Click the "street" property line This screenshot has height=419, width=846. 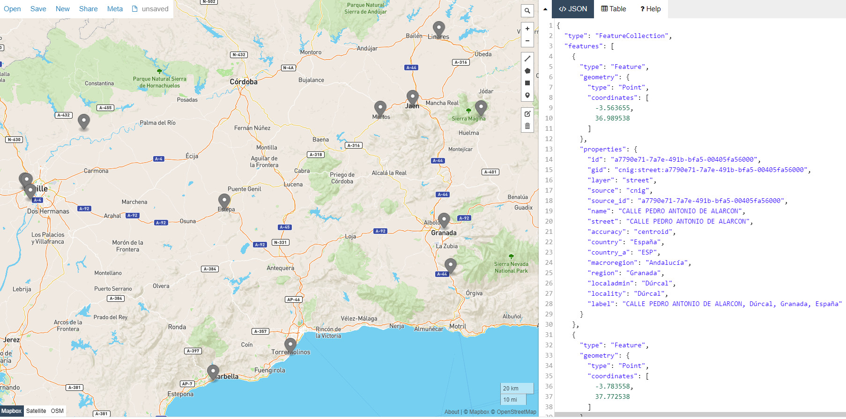point(670,221)
